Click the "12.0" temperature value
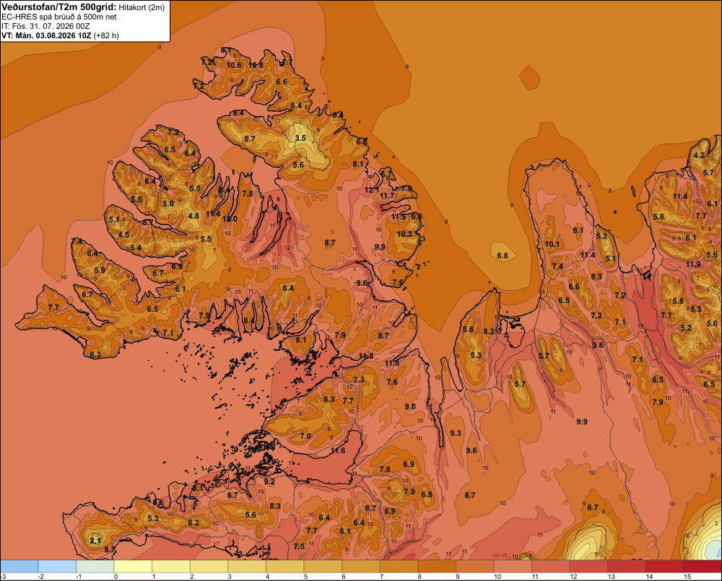 click(x=230, y=219)
